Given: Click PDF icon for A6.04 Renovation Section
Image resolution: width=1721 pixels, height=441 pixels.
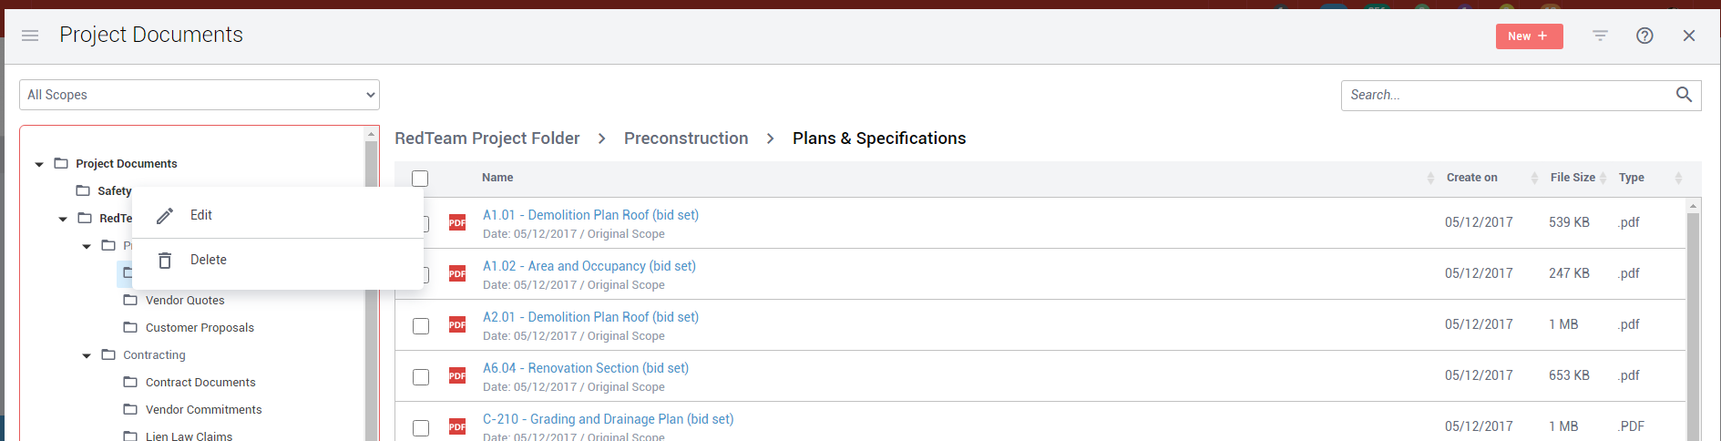Looking at the screenshot, I should tap(457, 375).
